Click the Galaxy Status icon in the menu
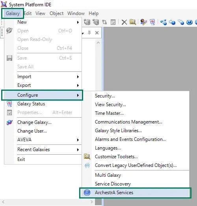Viewport: 197px width, 206px height. 9,104
